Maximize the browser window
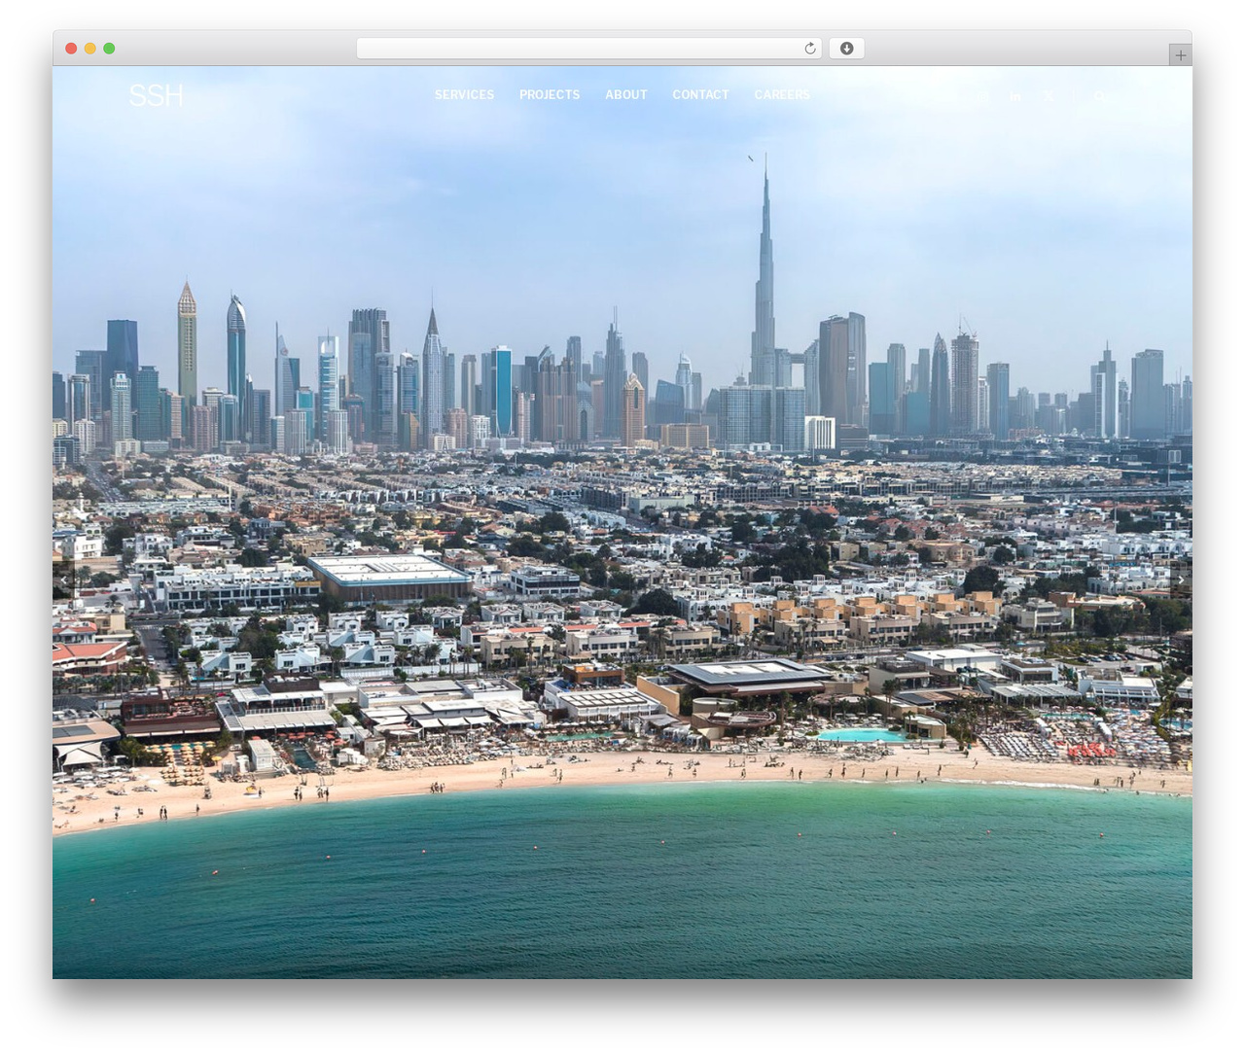The image size is (1245, 1054). [x=109, y=49]
